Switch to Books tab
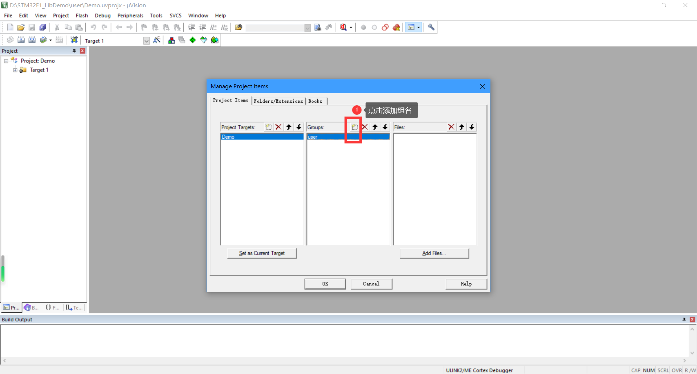Image resolution: width=697 pixels, height=374 pixels. tap(315, 101)
